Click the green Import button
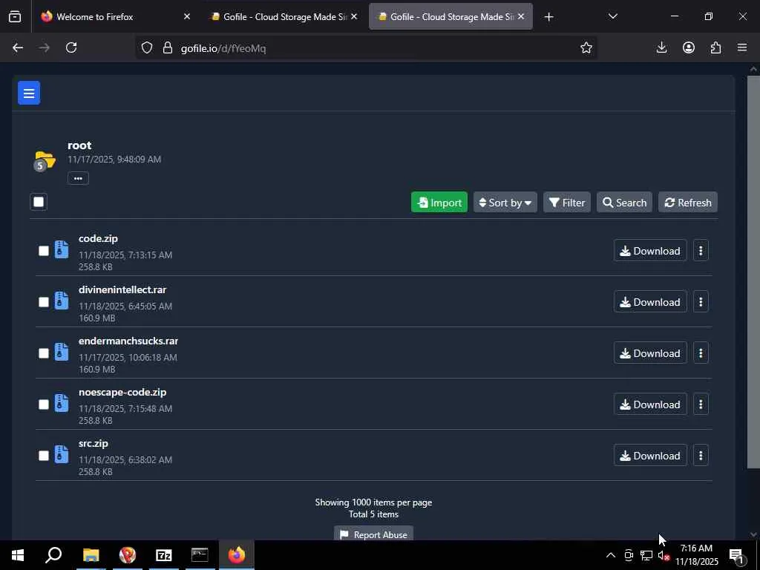Image resolution: width=760 pixels, height=570 pixels. click(439, 202)
